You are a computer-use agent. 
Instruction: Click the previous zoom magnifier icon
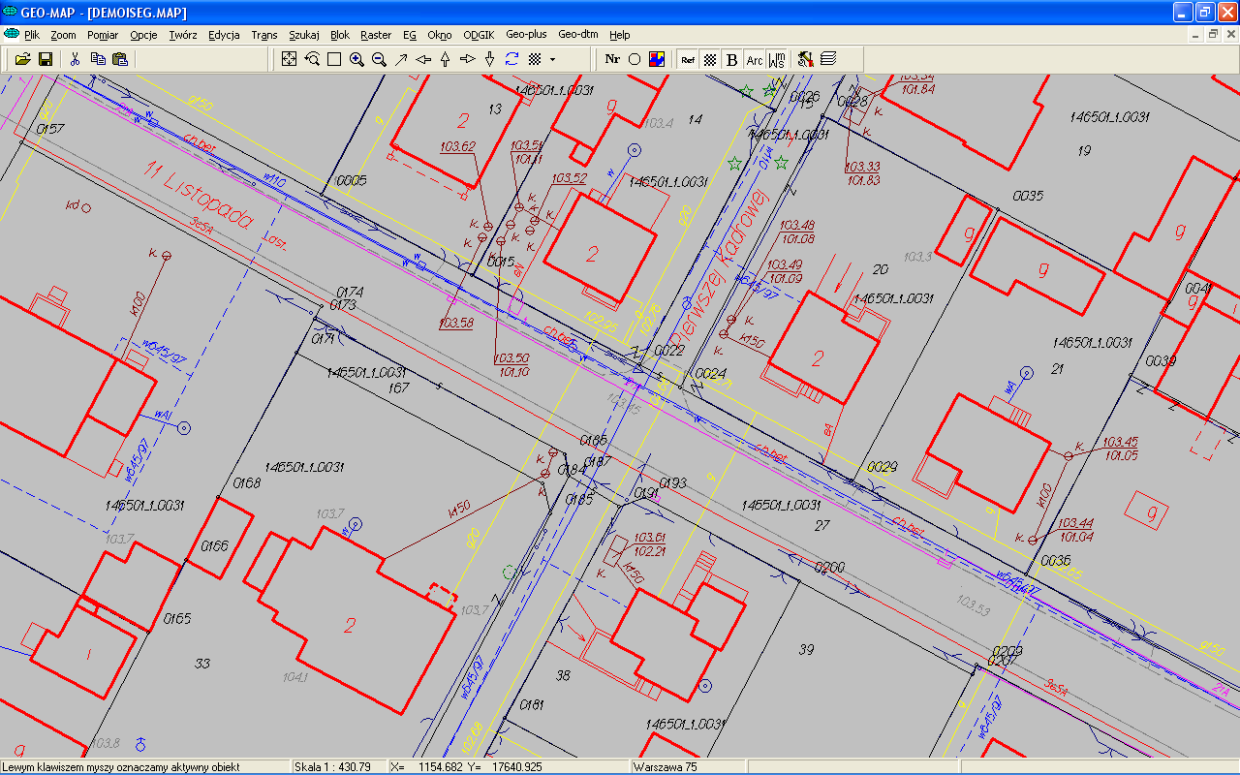(x=312, y=59)
